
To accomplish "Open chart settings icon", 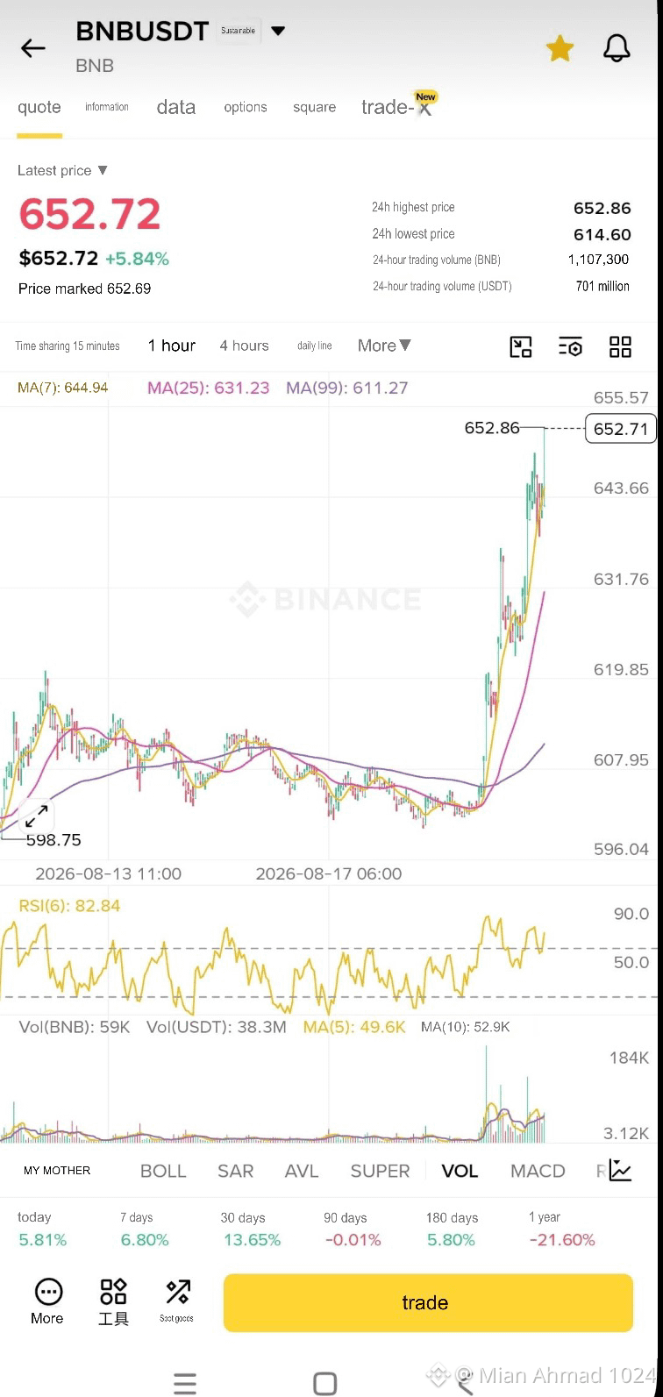I will click(x=570, y=346).
